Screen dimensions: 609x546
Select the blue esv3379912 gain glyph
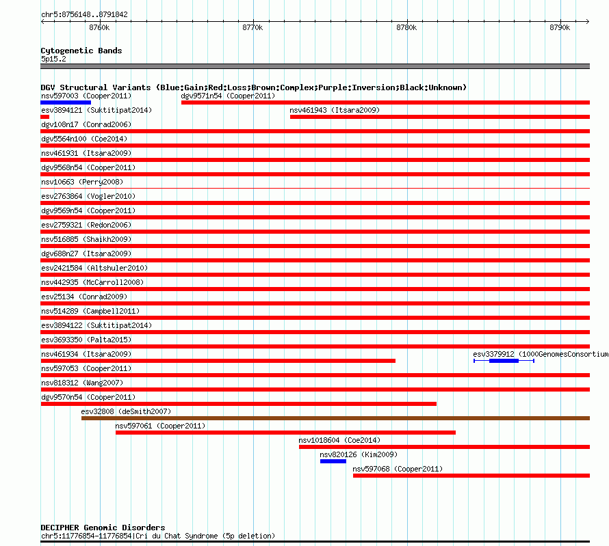tap(504, 361)
